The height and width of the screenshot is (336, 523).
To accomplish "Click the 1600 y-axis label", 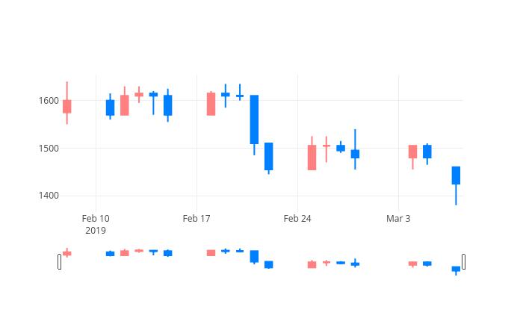I will tap(49, 101).
